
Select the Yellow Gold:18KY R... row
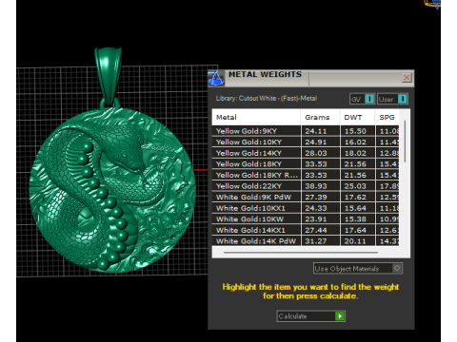pos(306,175)
